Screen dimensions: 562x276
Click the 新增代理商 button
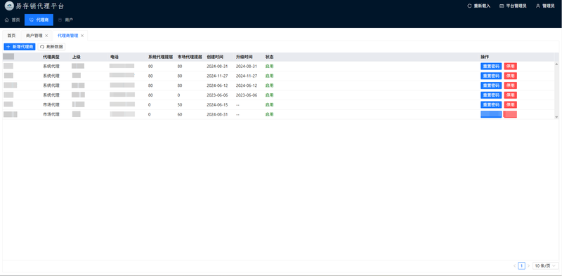20,47
